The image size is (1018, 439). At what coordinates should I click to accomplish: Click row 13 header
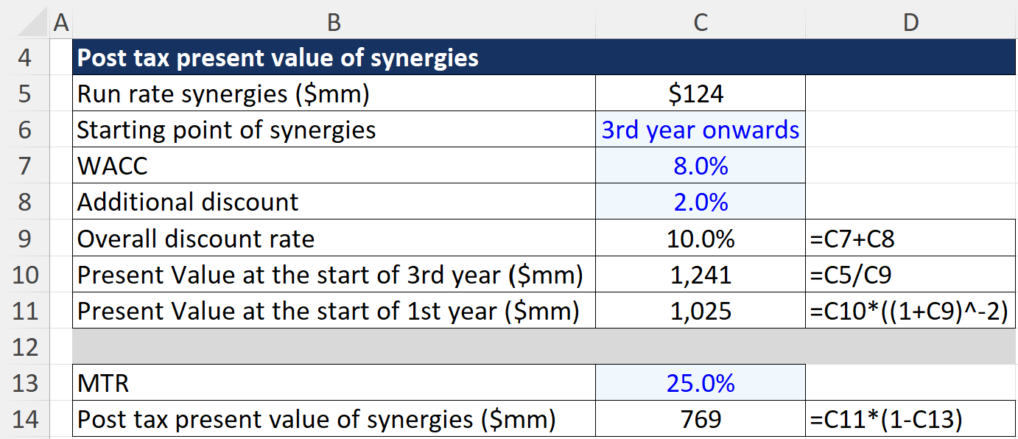[x=26, y=383]
